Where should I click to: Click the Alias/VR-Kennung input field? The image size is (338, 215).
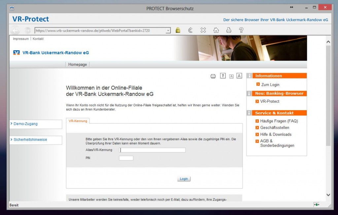[152, 150]
